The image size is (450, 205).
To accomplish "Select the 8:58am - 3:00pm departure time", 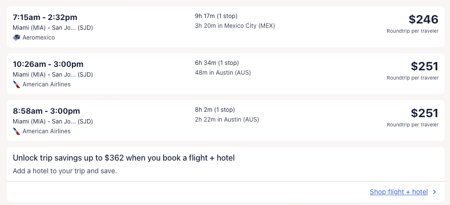I will point(46,111).
